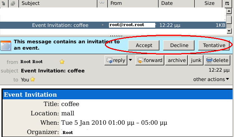Click the recipient You
Viewport: 234px width, 137px height.
click(x=25, y=80)
